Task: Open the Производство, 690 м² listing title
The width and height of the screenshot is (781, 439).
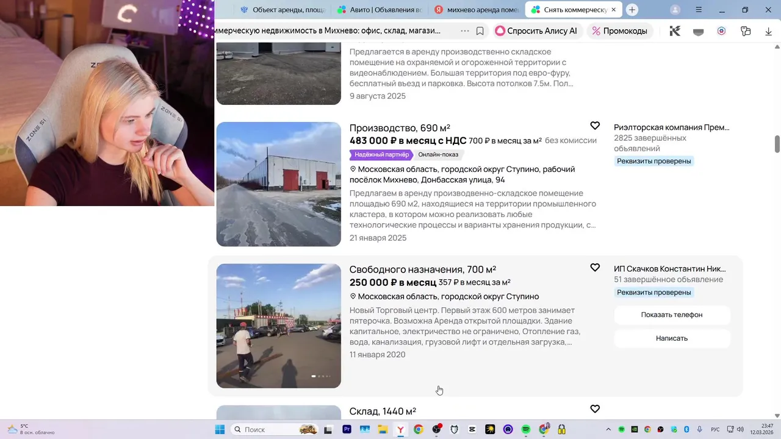Action: click(x=400, y=127)
